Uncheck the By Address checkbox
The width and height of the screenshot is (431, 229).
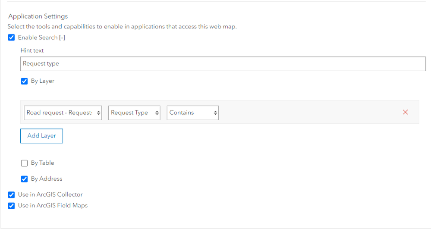click(25, 179)
